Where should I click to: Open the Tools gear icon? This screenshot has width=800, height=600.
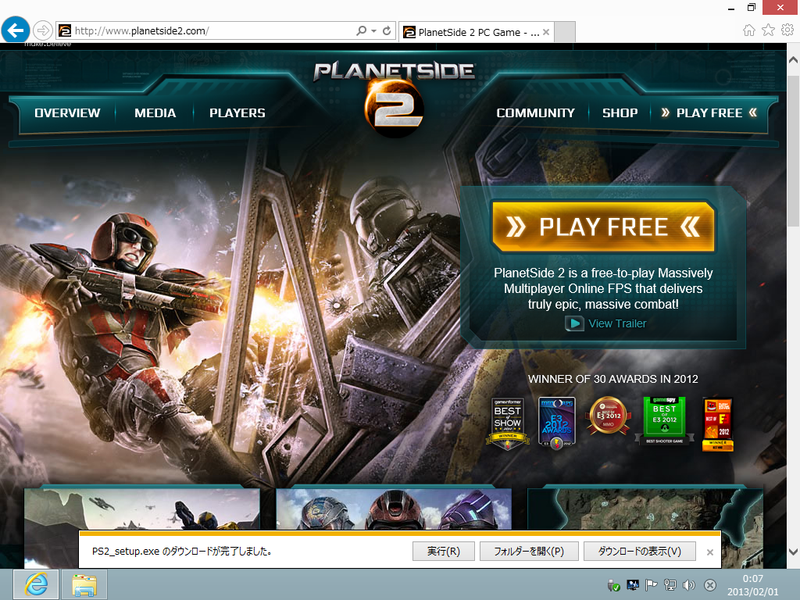click(x=787, y=30)
